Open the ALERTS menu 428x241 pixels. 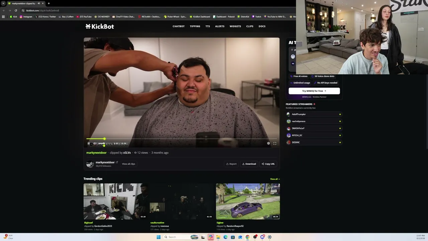(x=220, y=26)
